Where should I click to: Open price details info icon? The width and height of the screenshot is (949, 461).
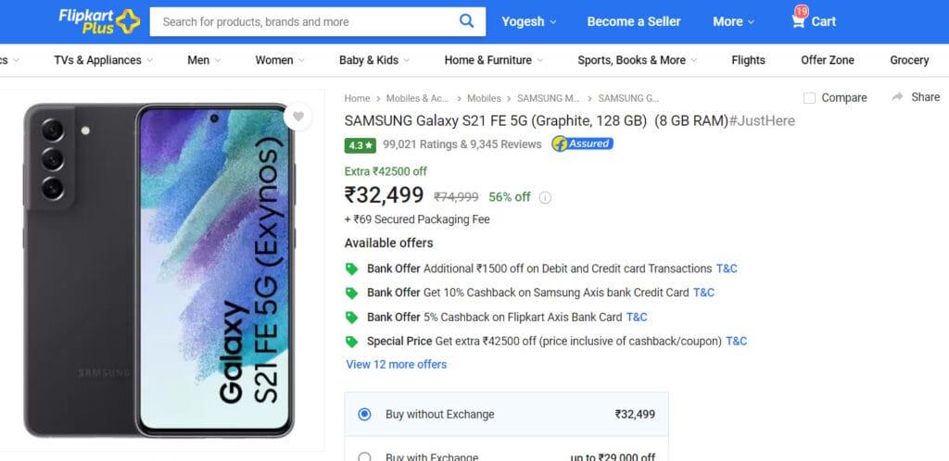(545, 197)
